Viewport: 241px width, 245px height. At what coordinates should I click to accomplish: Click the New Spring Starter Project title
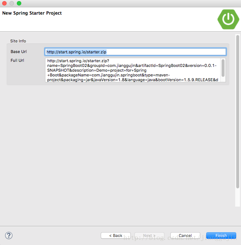point(32,13)
